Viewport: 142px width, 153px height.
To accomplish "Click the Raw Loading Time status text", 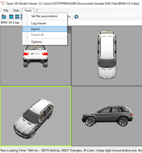I will coord(47,150).
